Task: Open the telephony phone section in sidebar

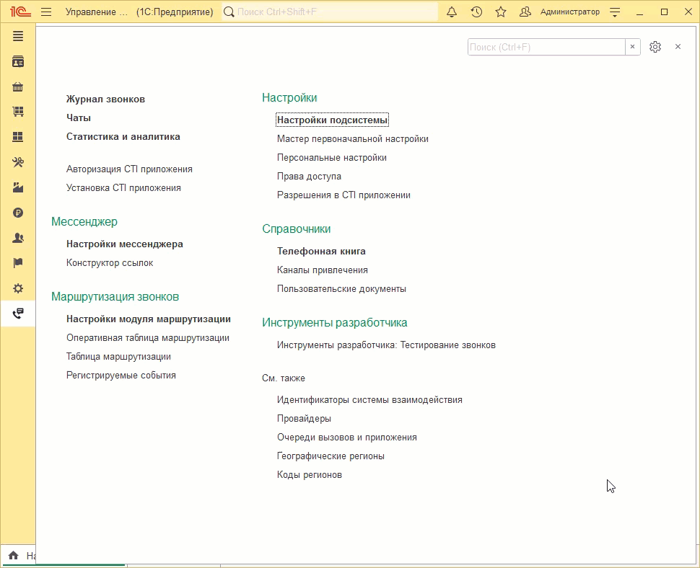Action: [x=18, y=313]
